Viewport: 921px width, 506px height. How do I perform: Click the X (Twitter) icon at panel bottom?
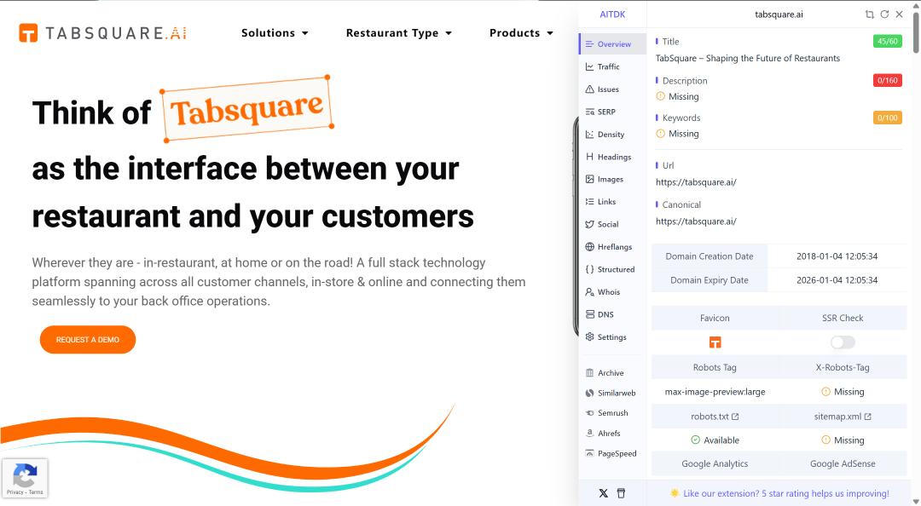(x=603, y=494)
